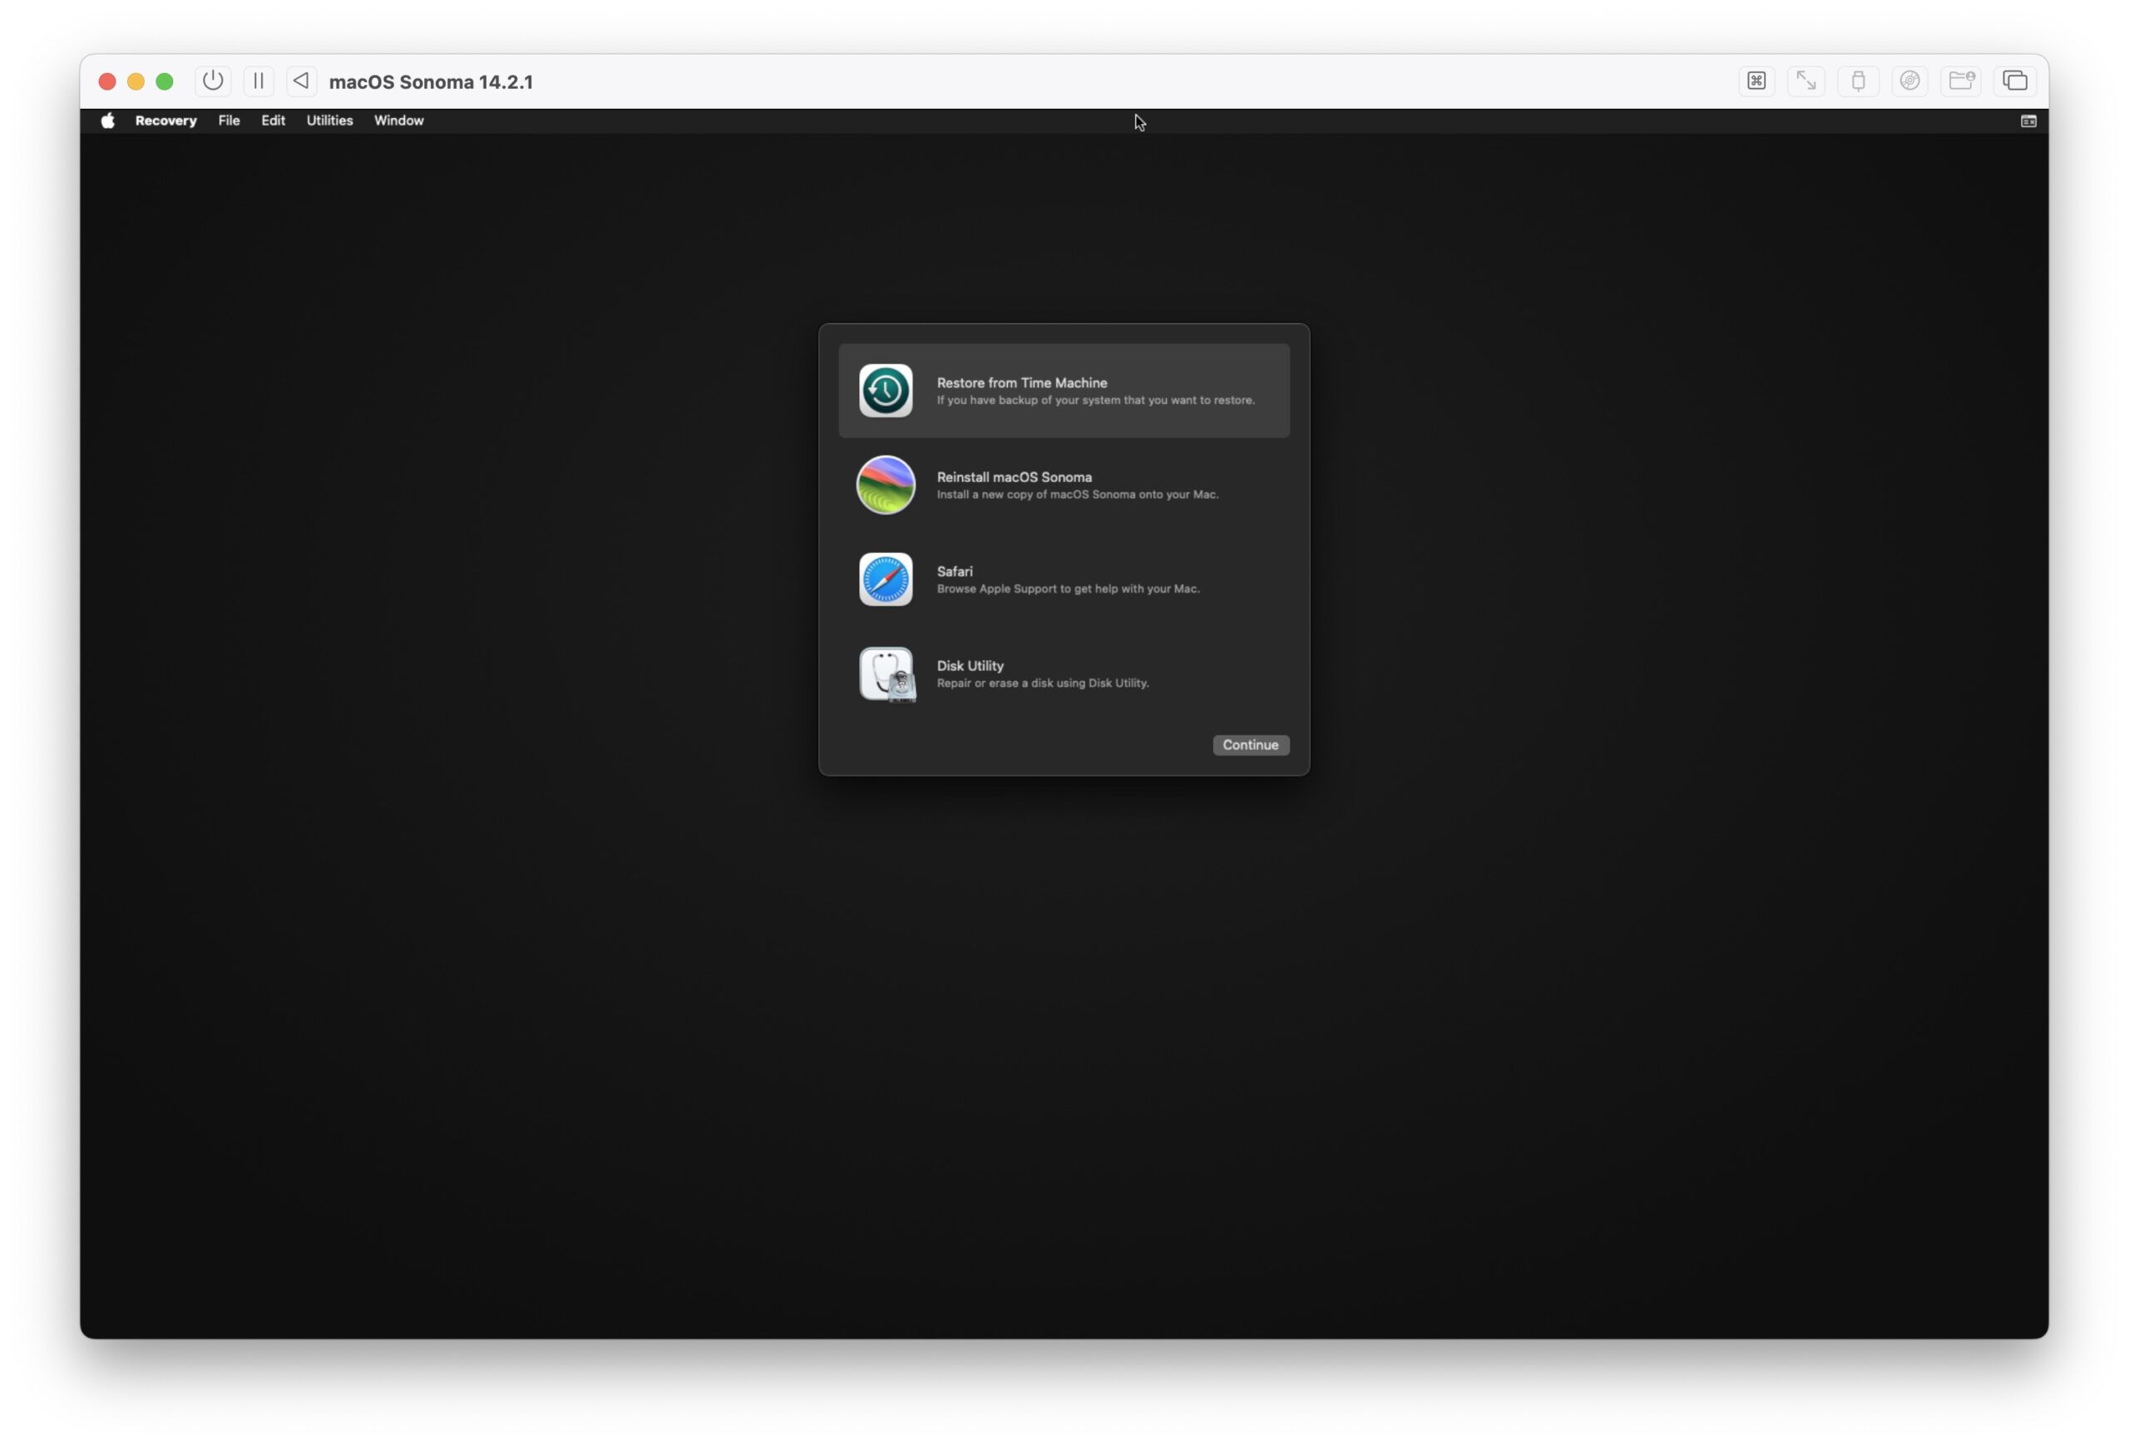Click the Continue button

1250,744
